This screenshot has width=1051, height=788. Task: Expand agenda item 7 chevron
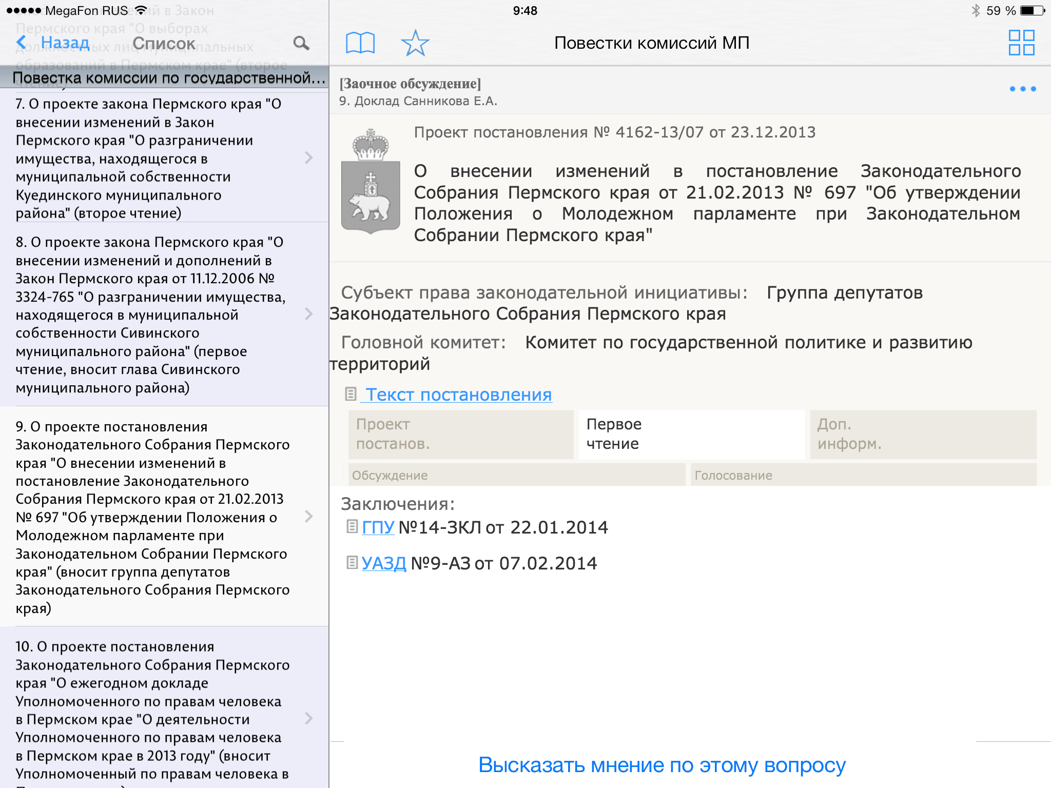tap(308, 157)
